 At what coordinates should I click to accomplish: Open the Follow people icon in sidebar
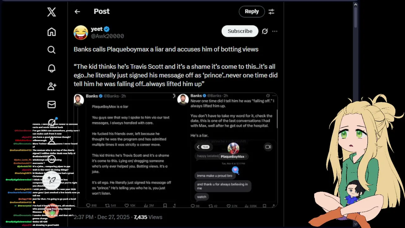click(52, 86)
